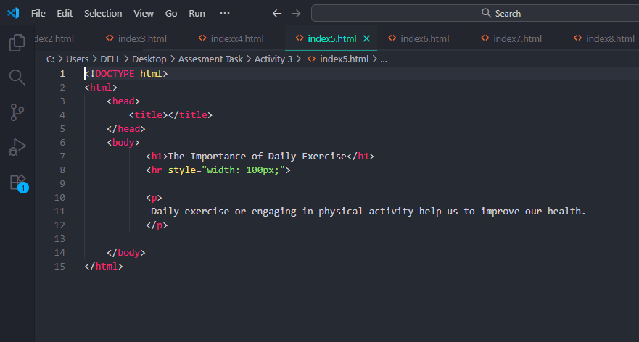
Task: Expand the overflow menu with three dots
Action: [x=225, y=13]
